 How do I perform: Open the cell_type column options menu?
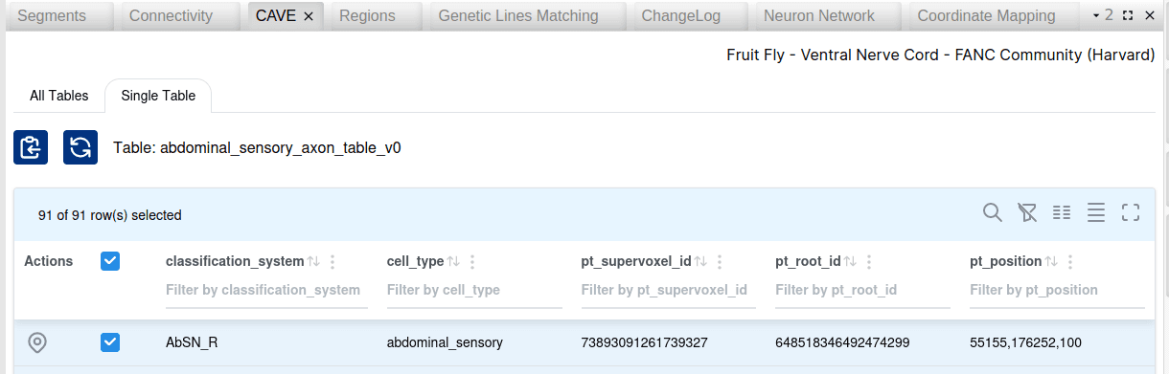coord(472,261)
